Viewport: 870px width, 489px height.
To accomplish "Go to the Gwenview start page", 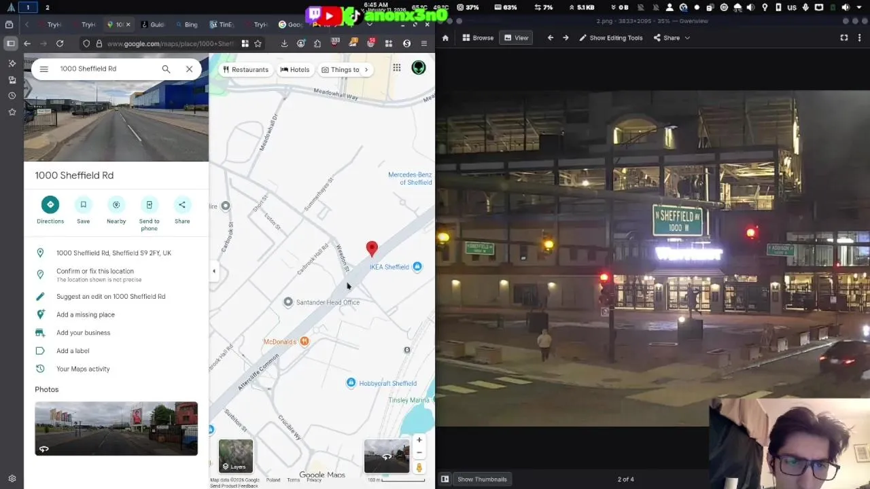I will [x=445, y=38].
